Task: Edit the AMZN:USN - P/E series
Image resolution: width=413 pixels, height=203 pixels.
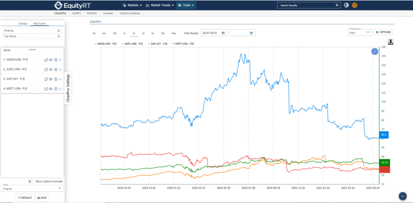Action: (x=46, y=60)
